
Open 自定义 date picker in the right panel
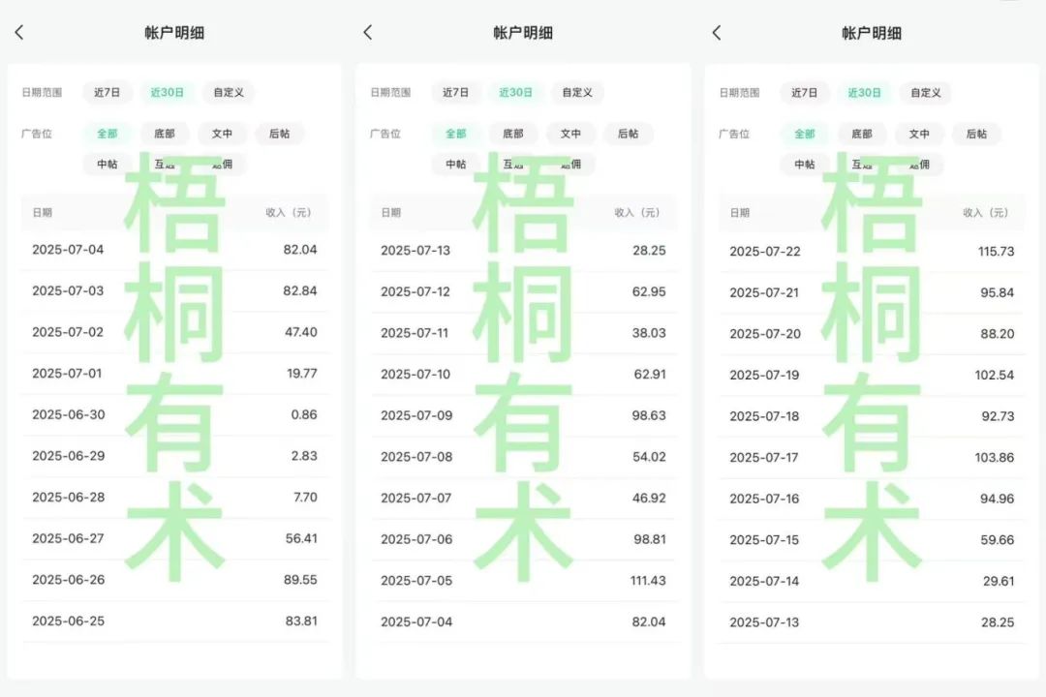coord(926,93)
